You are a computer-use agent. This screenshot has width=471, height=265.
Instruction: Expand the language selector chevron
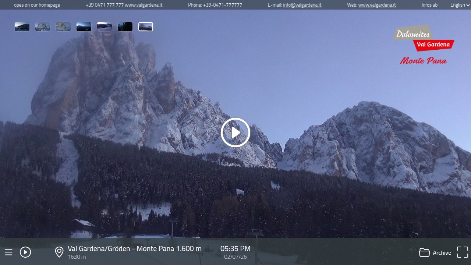pos(468,5)
